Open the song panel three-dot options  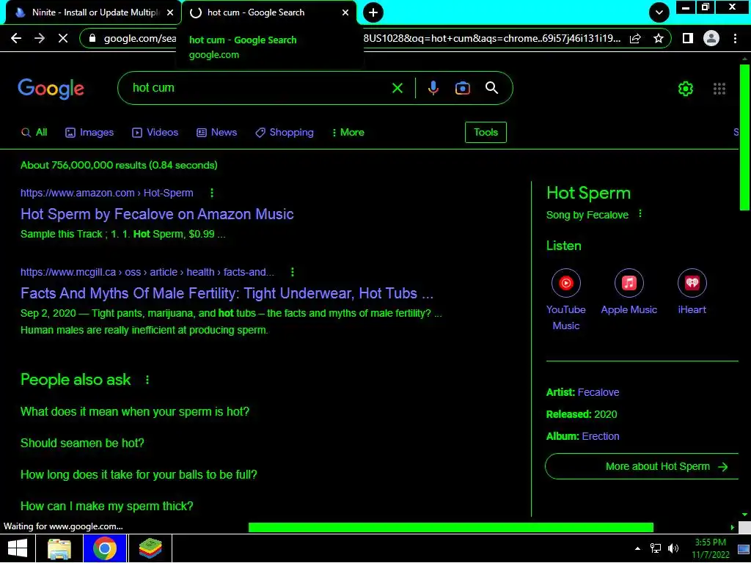(640, 214)
